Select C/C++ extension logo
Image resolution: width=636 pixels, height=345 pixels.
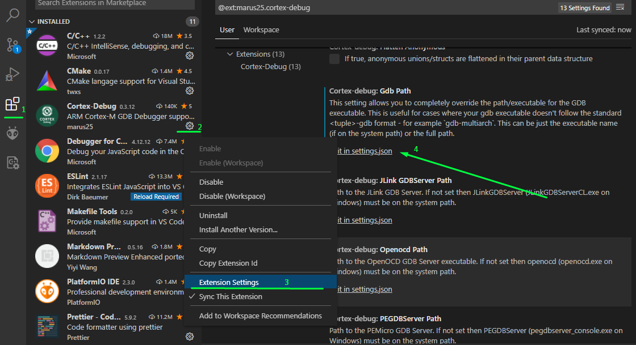pos(47,45)
